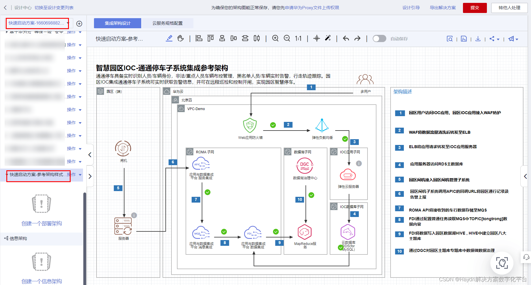This screenshot has height=285, width=531.
Task: Undo the last action
Action: [x=346, y=38]
